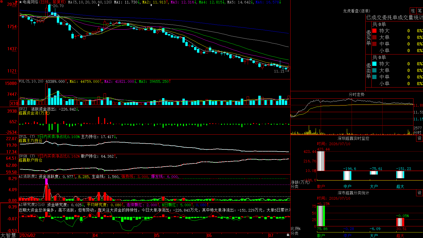
Task: Select 大户 category under 深圳超赢实时监控
Action: click(374, 186)
